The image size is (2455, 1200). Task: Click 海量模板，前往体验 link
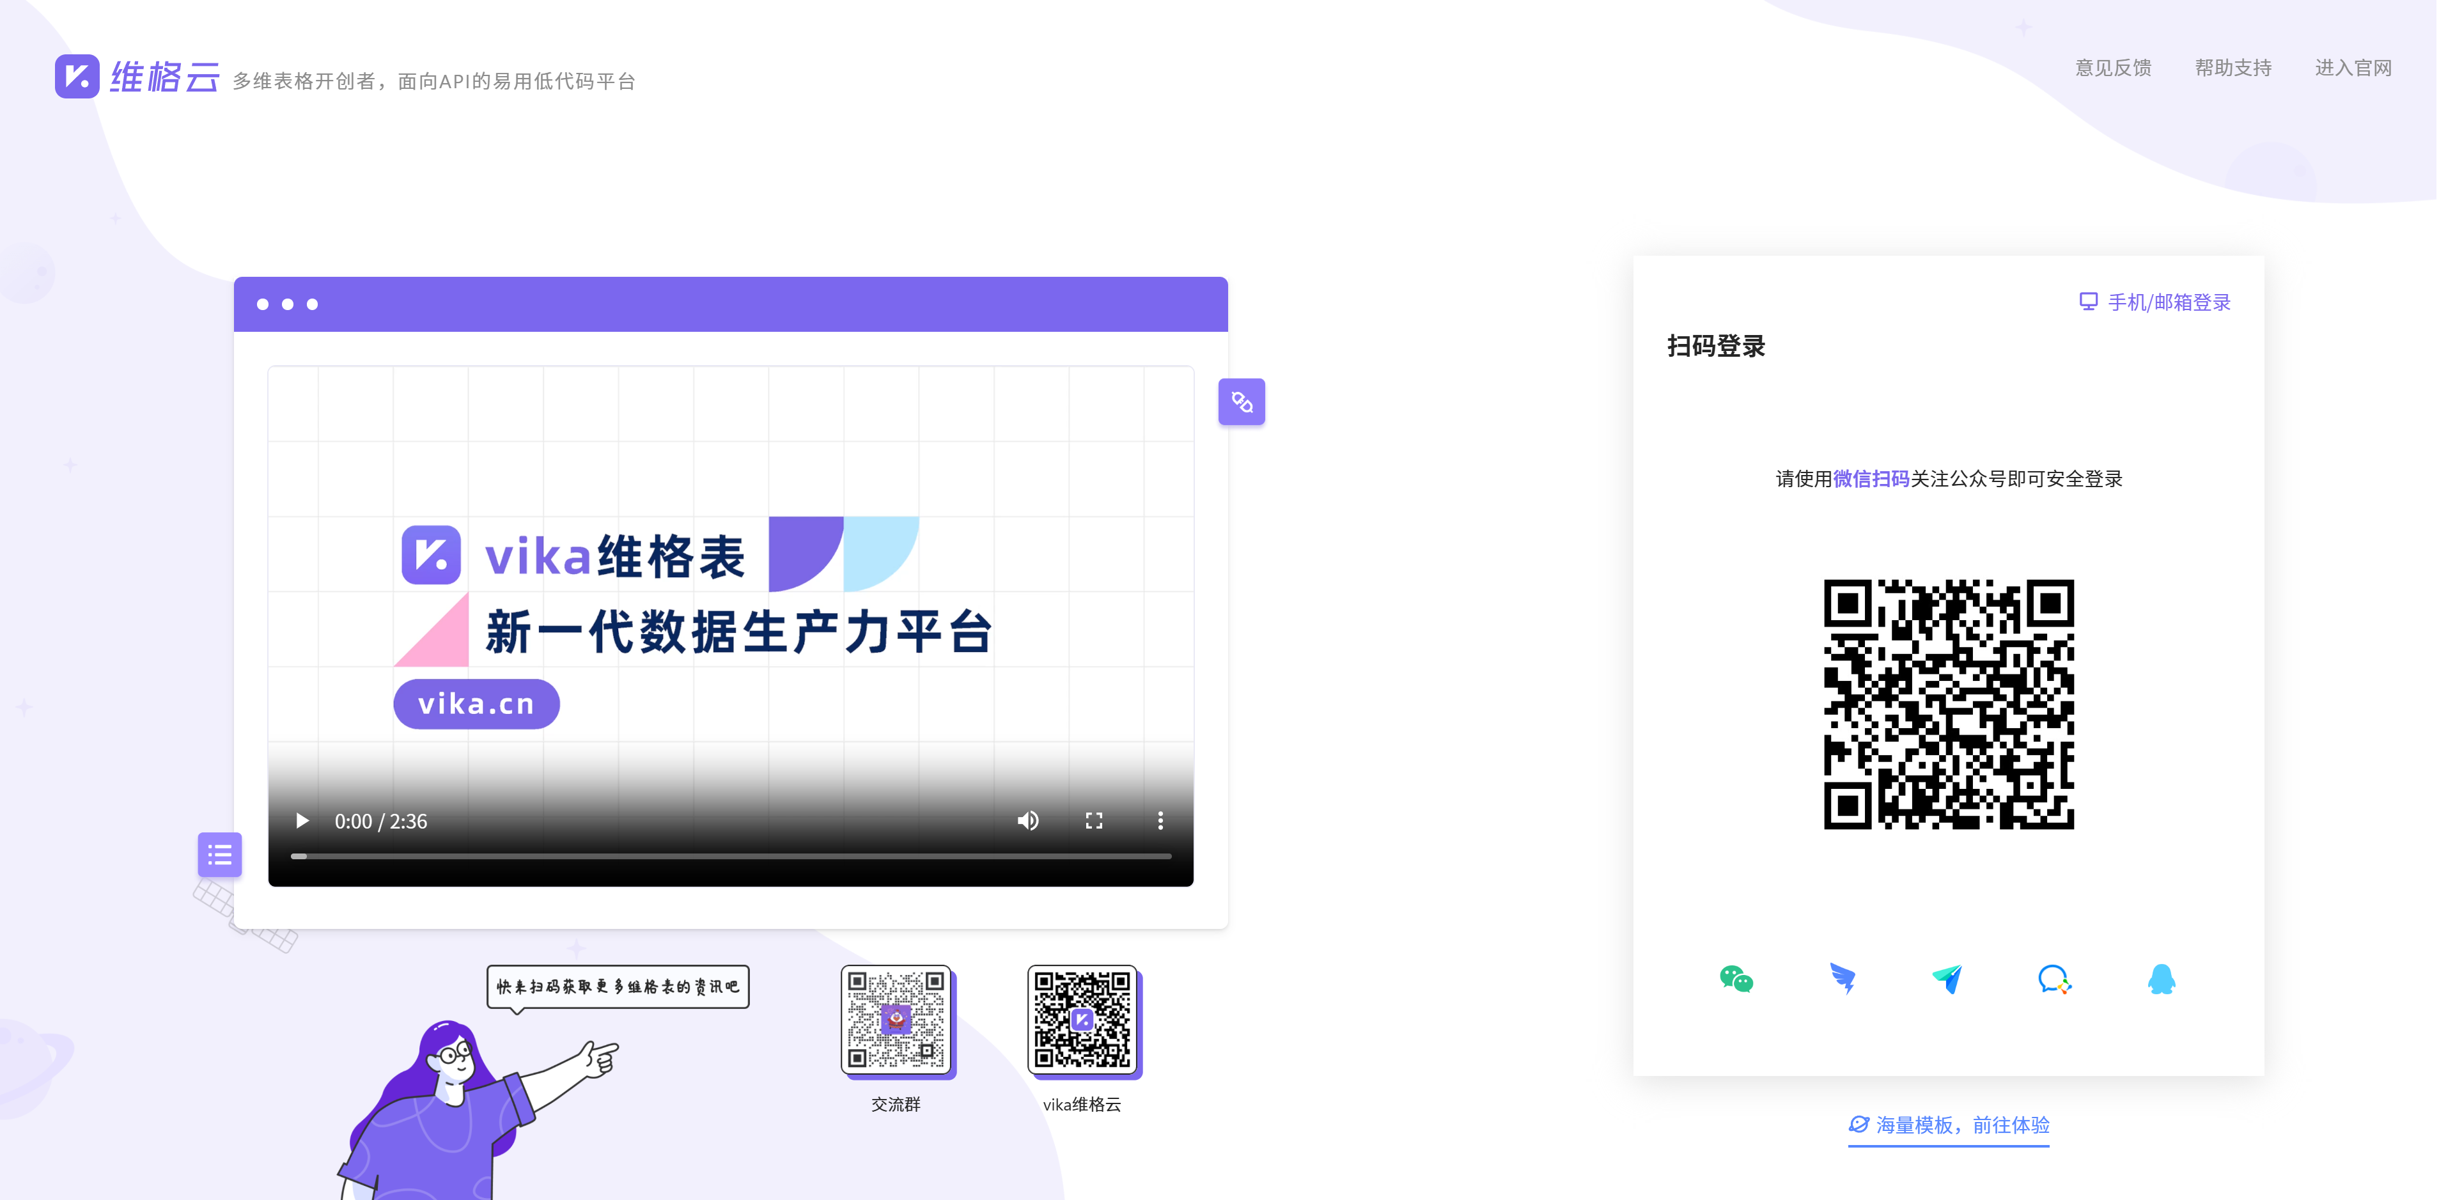[x=1949, y=1125]
